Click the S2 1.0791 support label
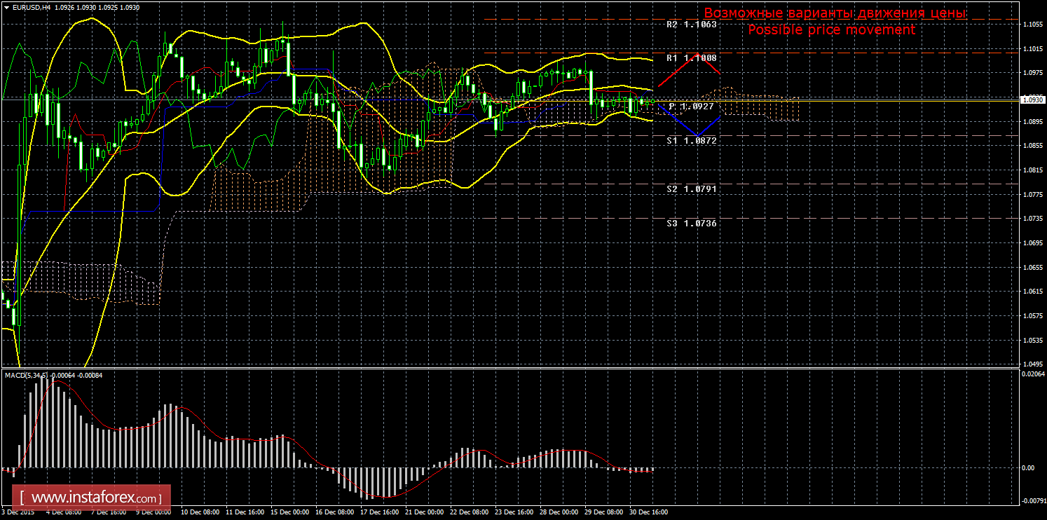The image size is (1047, 520). tap(691, 189)
